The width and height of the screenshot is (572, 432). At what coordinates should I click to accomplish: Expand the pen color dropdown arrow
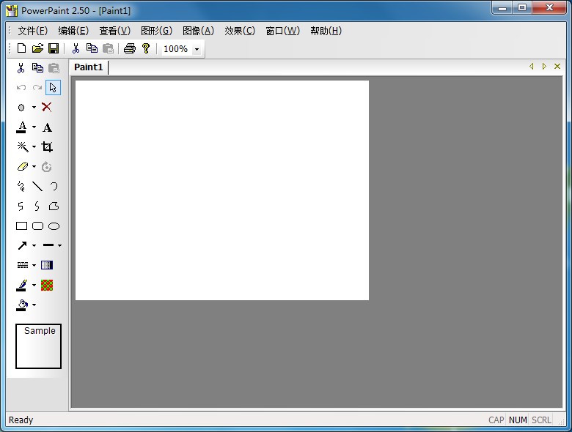(34, 285)
